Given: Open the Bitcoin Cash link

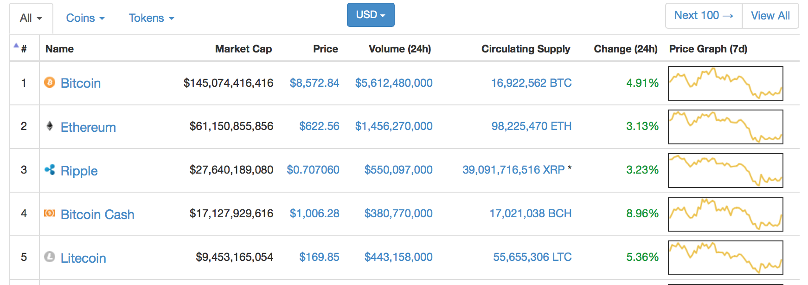Looking at the screenshot, I should point(97,214).
